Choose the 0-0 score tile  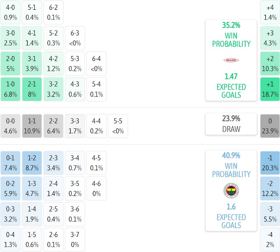(x=11, y=126)
